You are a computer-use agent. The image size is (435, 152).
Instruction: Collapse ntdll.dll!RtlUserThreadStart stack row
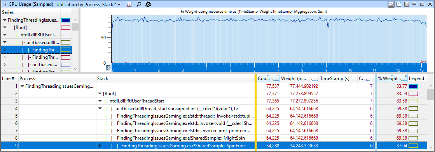(x=100, y=101)
